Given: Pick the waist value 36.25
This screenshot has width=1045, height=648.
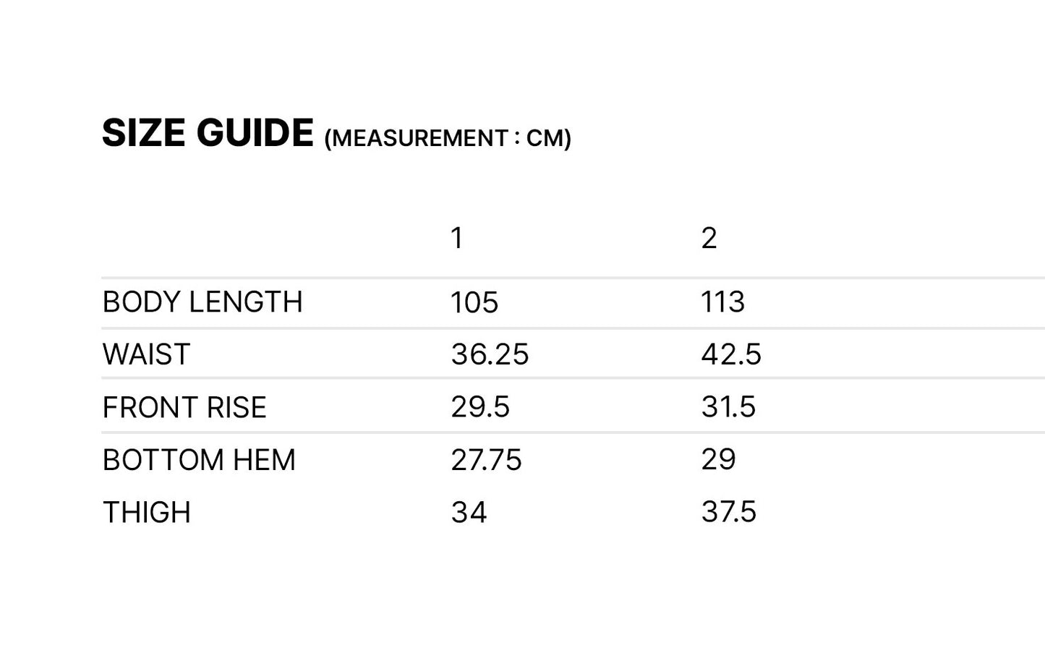Looking at the screenshot, I should click(490, 354).
